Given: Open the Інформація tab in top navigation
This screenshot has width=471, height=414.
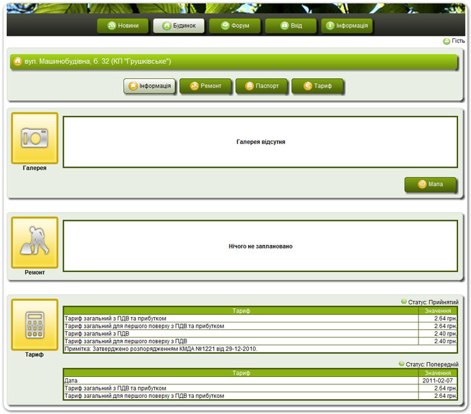Looking at the screenshot, I should [347, 26].
